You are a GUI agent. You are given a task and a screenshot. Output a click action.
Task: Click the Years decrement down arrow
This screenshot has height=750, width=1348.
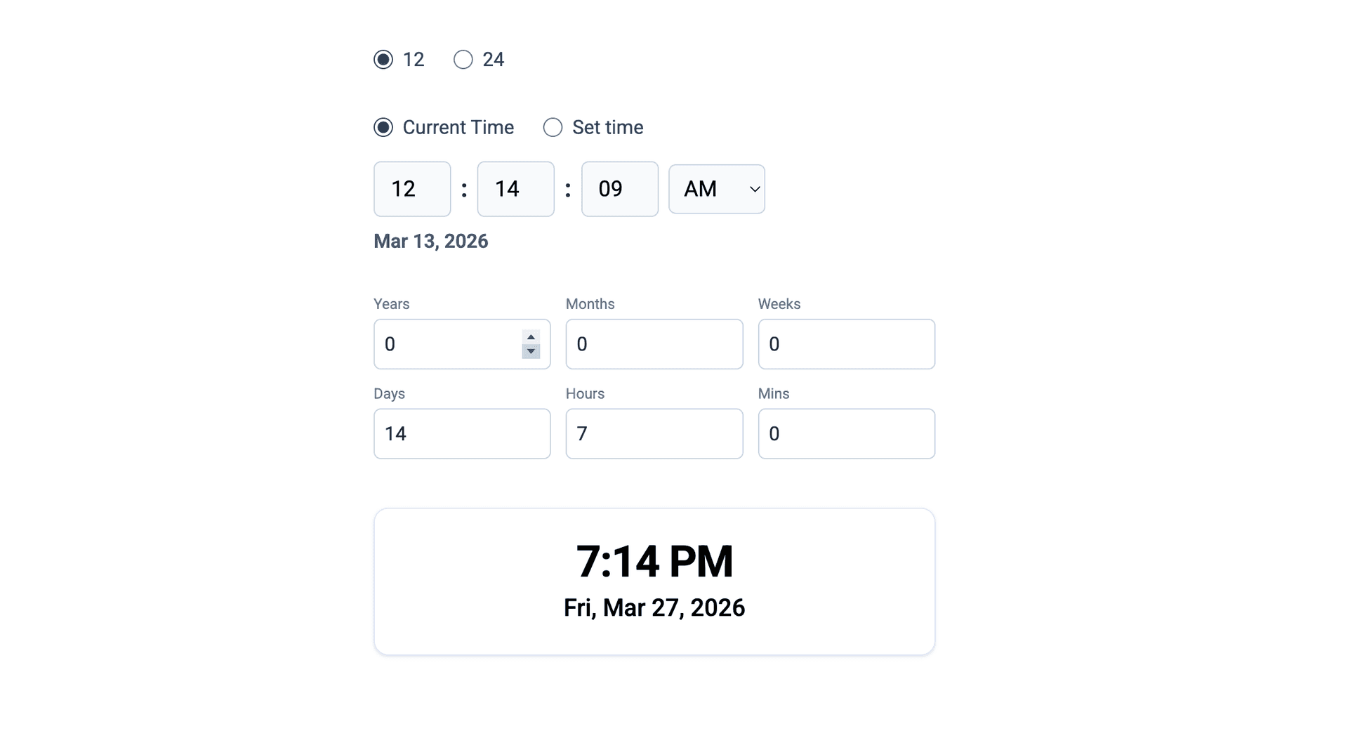click(x=531, y=353)
